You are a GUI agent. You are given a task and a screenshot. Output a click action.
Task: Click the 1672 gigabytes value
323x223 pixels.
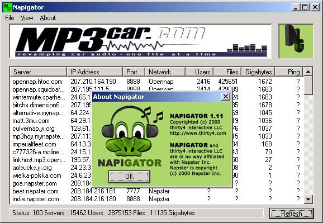tap(265, 82)
